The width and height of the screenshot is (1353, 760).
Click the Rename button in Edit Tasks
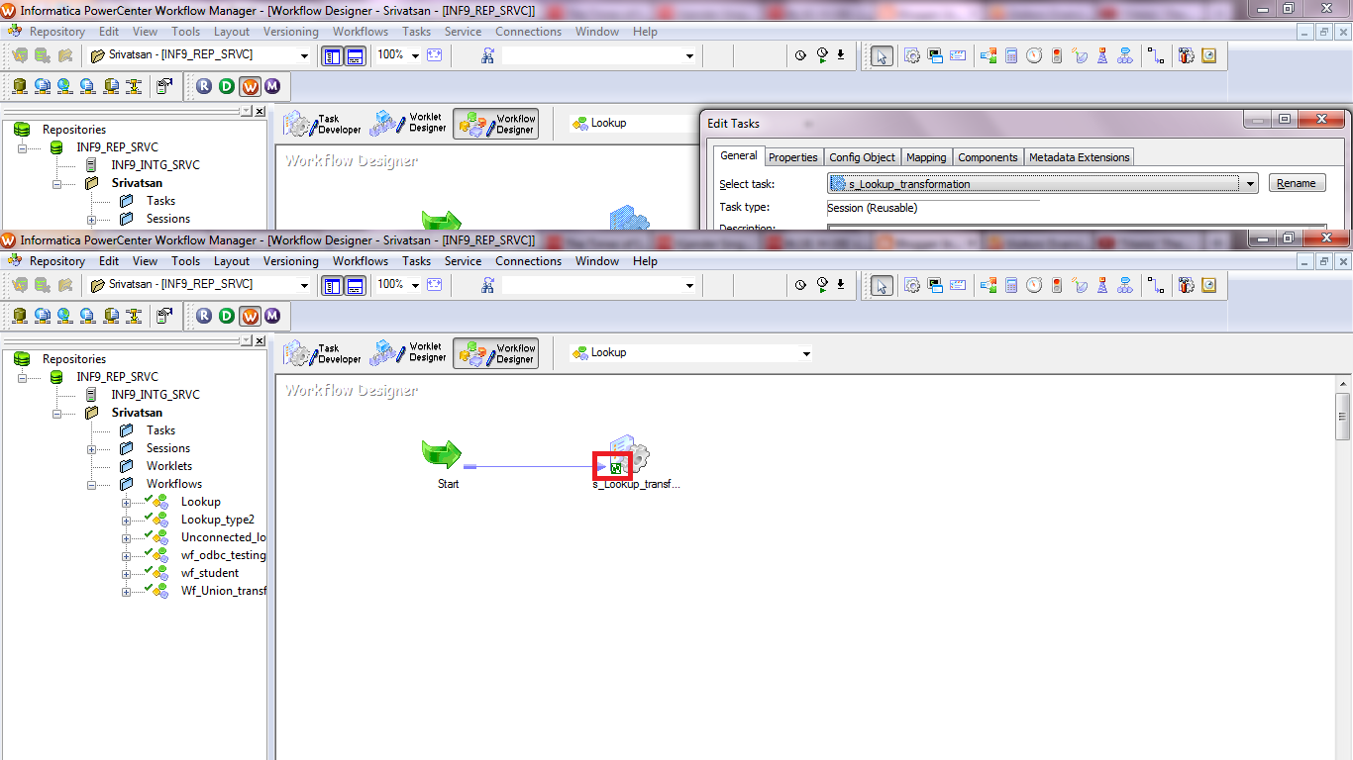pos(1297,182)
